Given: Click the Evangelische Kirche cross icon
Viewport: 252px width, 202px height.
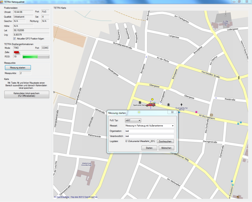Looking at the screenshot, I should click(181, 104).
